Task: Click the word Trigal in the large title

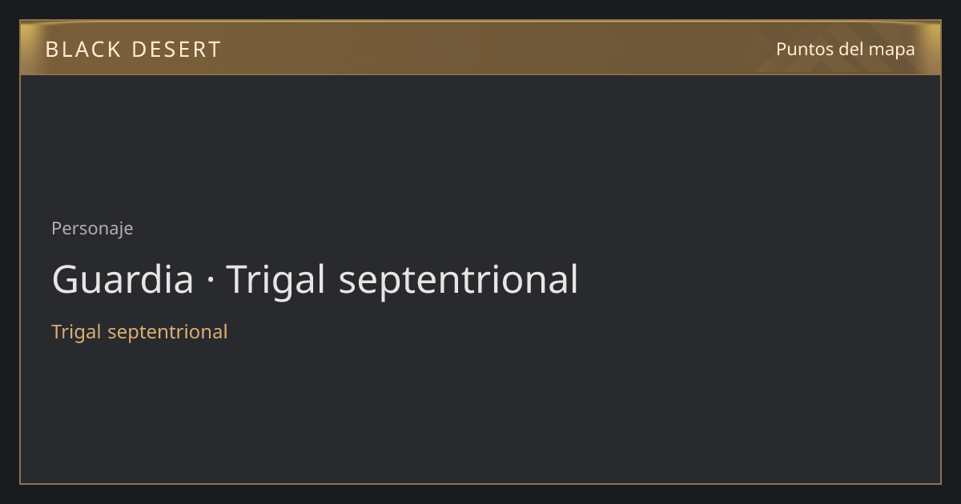Action: (276, 282)
